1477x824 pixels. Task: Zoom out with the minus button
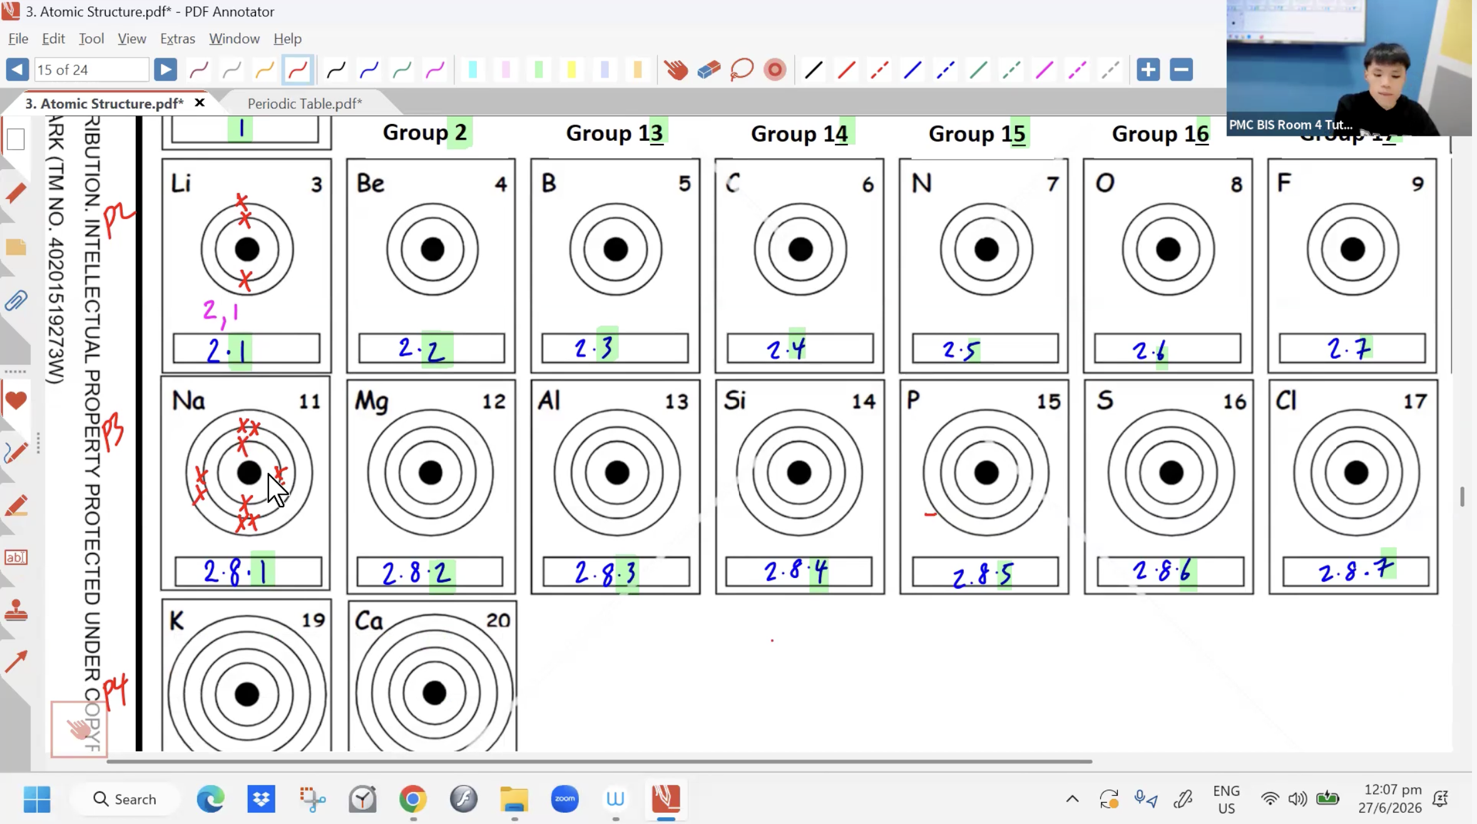pyautogui.click(x=1182, y=70)
